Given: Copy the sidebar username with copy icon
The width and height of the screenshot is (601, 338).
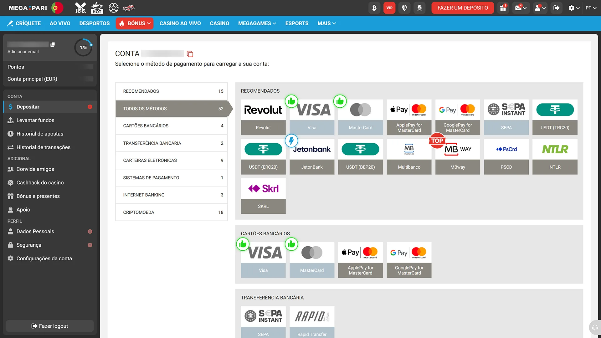Looking at the screenshot, I should tap(53, 45).
